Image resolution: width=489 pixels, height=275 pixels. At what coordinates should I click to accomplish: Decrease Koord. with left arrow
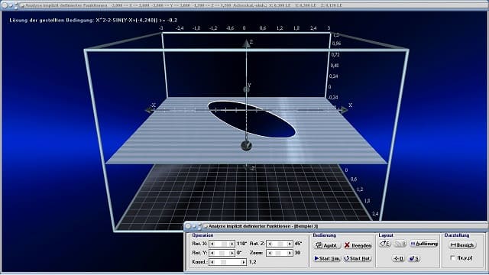tap(212, 262)
